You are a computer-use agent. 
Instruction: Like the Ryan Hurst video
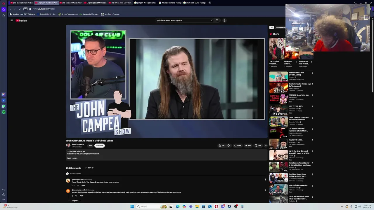click(221, 146)
